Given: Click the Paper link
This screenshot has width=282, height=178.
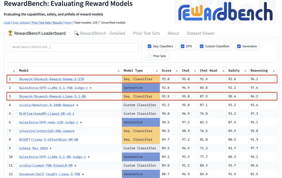Looking at the screenshot, I should pyautogui.click(x=68, y=23).
